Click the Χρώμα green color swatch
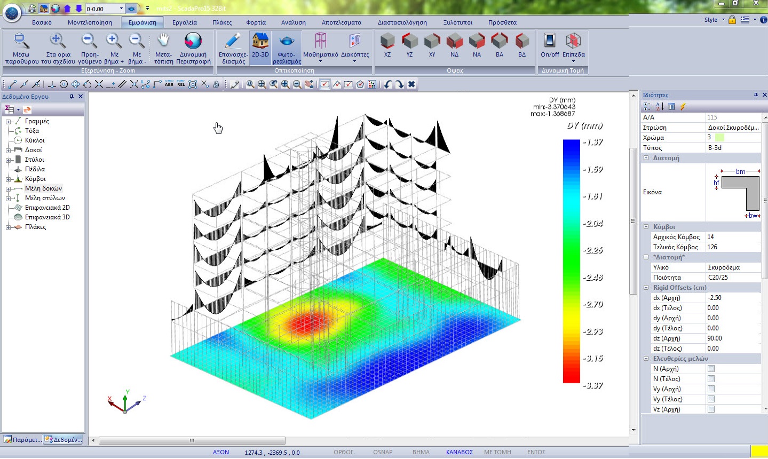The width and height of the screenshot is (768, 459). point(719,138)
